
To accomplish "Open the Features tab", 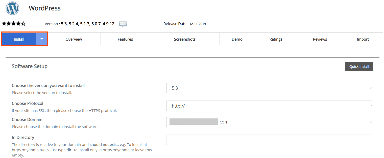I will coord(125,39).
